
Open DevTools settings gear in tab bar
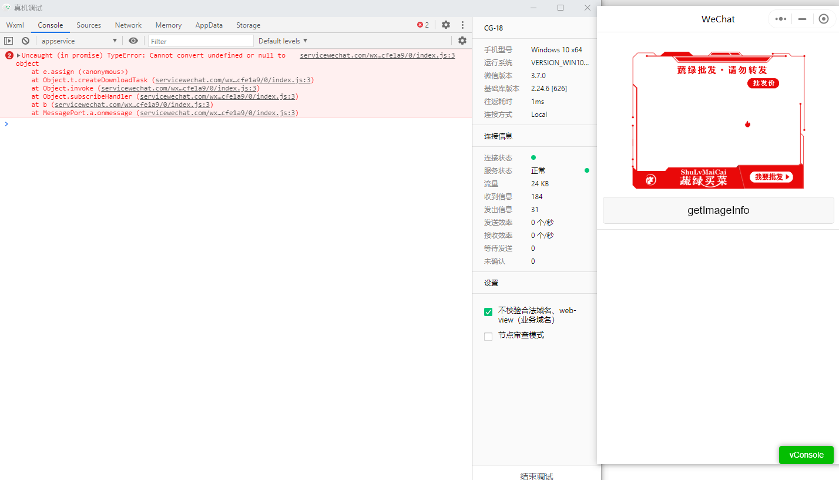446,25
